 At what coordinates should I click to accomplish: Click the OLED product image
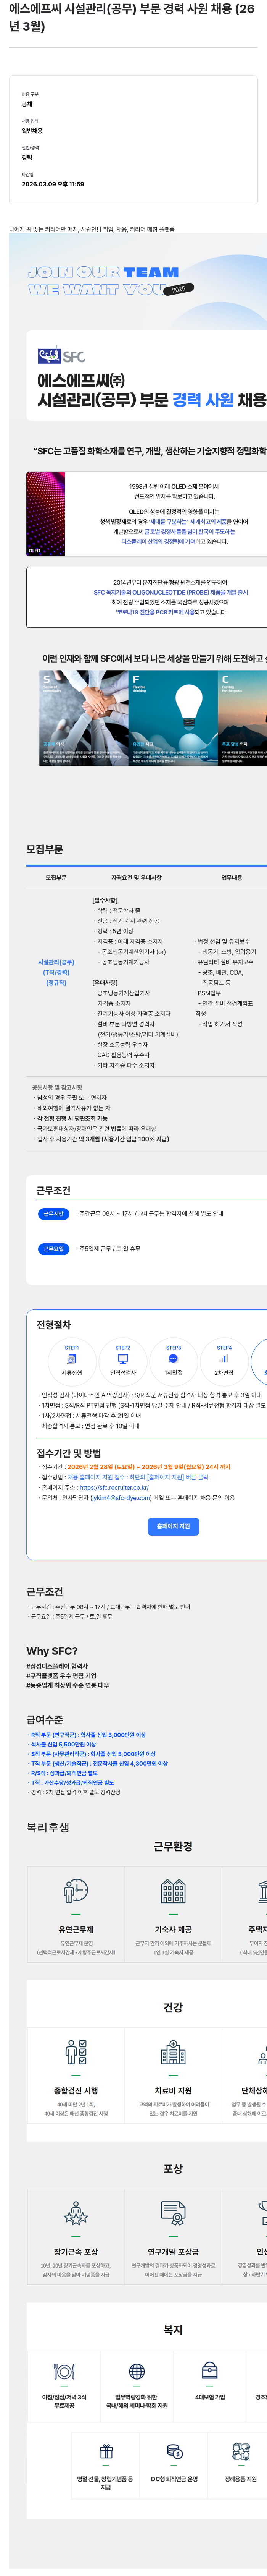pos(46,513)
